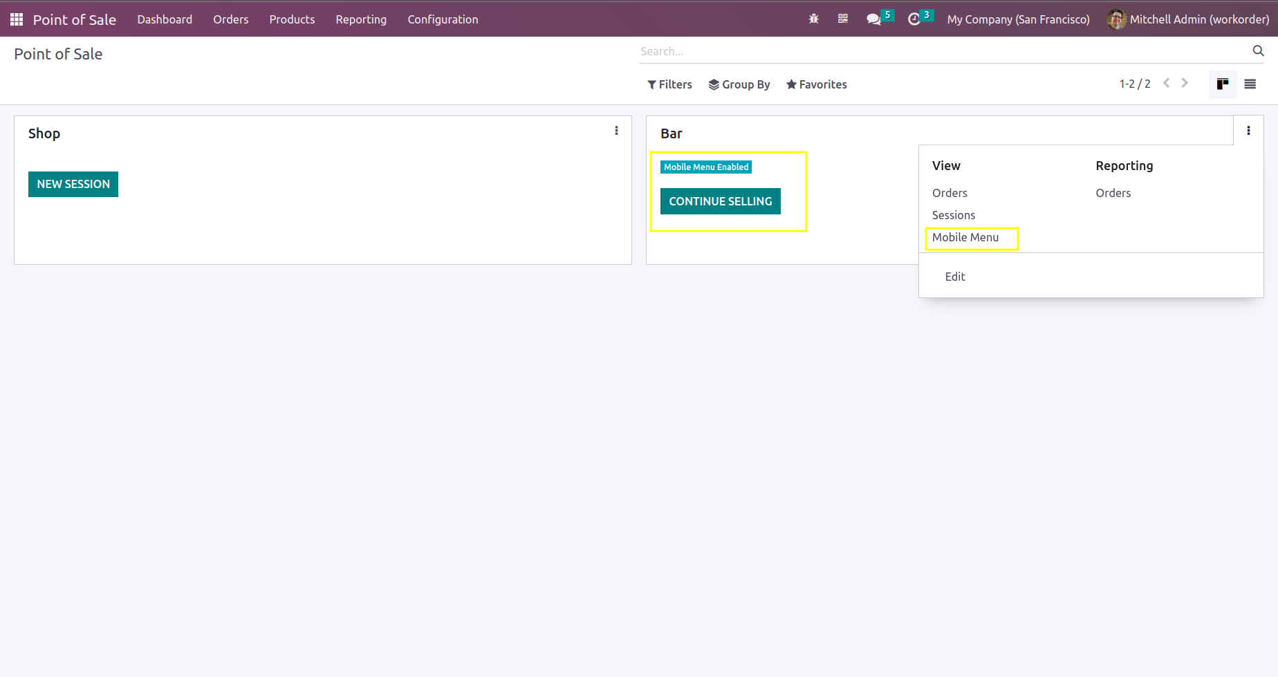The width and height of the screenshot is (1278, 677).
Task: Select Orders under View section
Action: pyautogui.click(x=950, y=193)
